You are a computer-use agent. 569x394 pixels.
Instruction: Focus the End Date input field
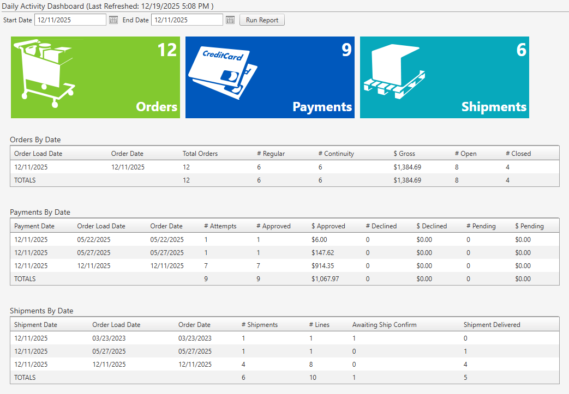187,20
